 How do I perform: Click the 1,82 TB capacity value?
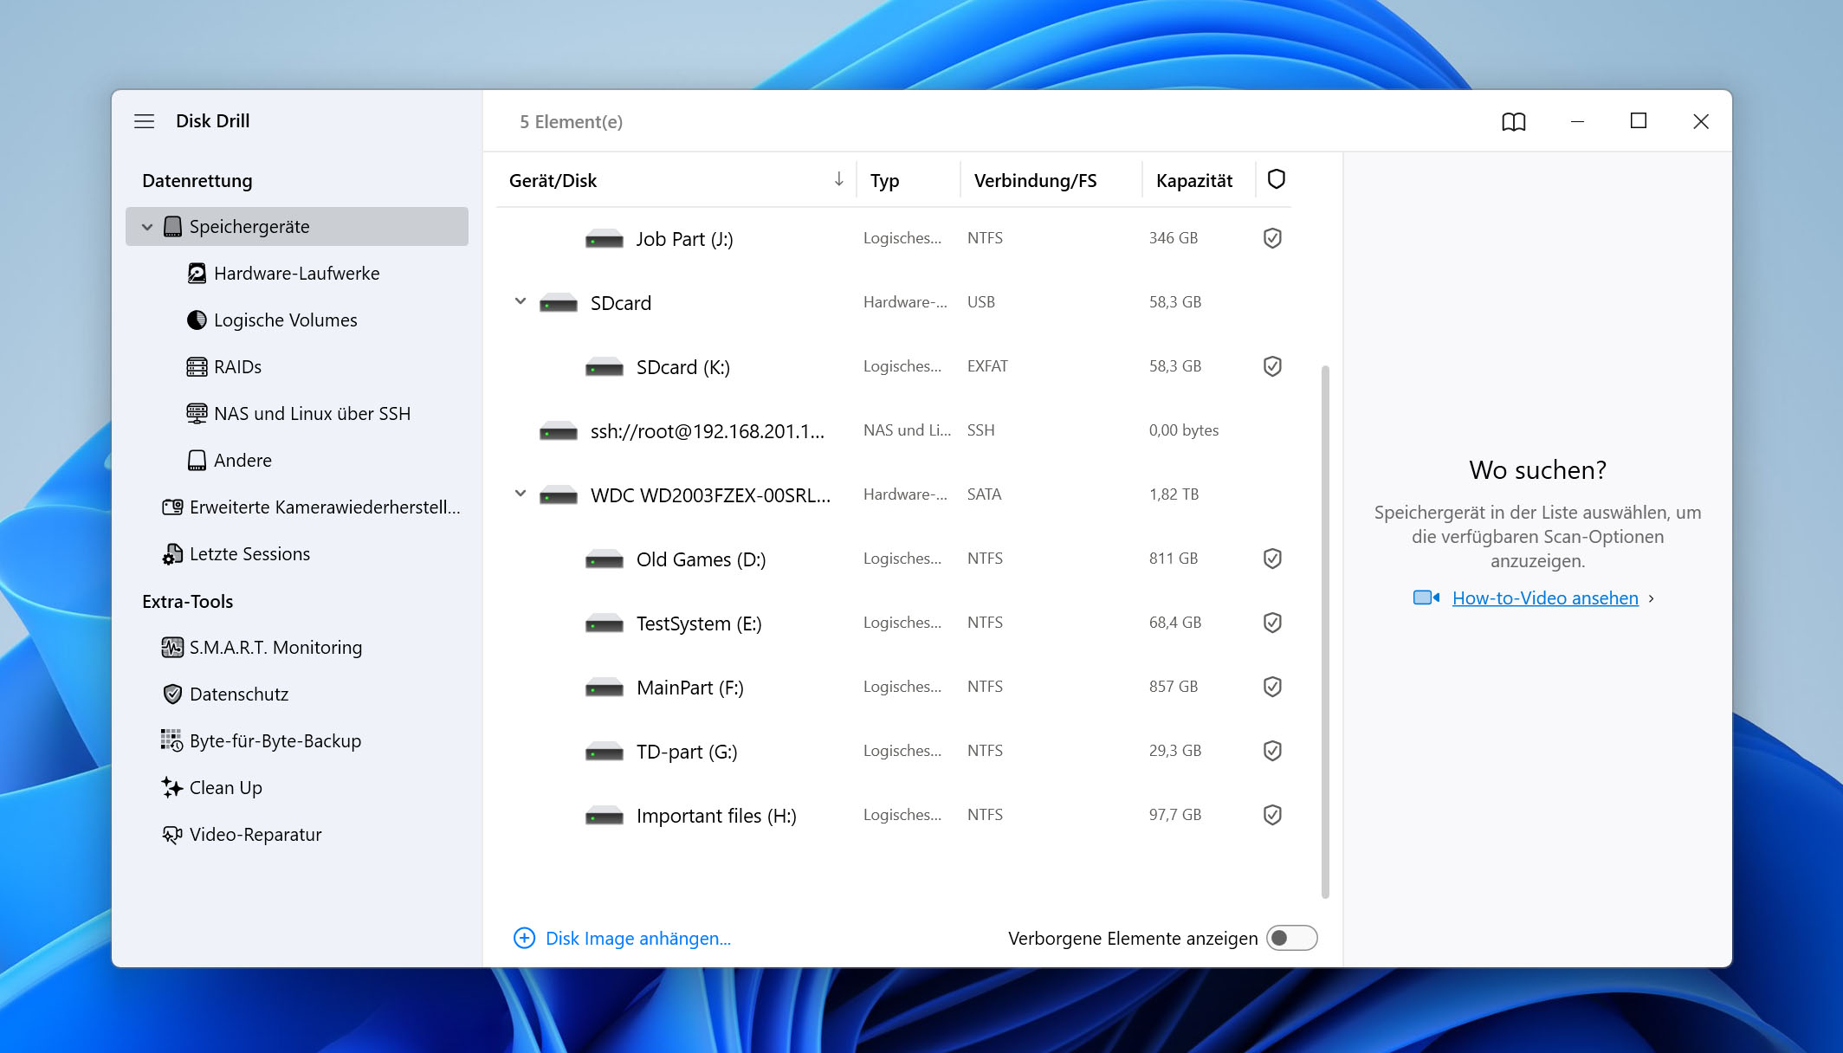1174,494
